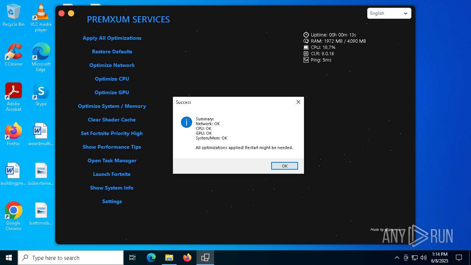Click the PREMXUM SERVICES title
This screenshot has width=471, height=265.
click(x=128, y=20)
